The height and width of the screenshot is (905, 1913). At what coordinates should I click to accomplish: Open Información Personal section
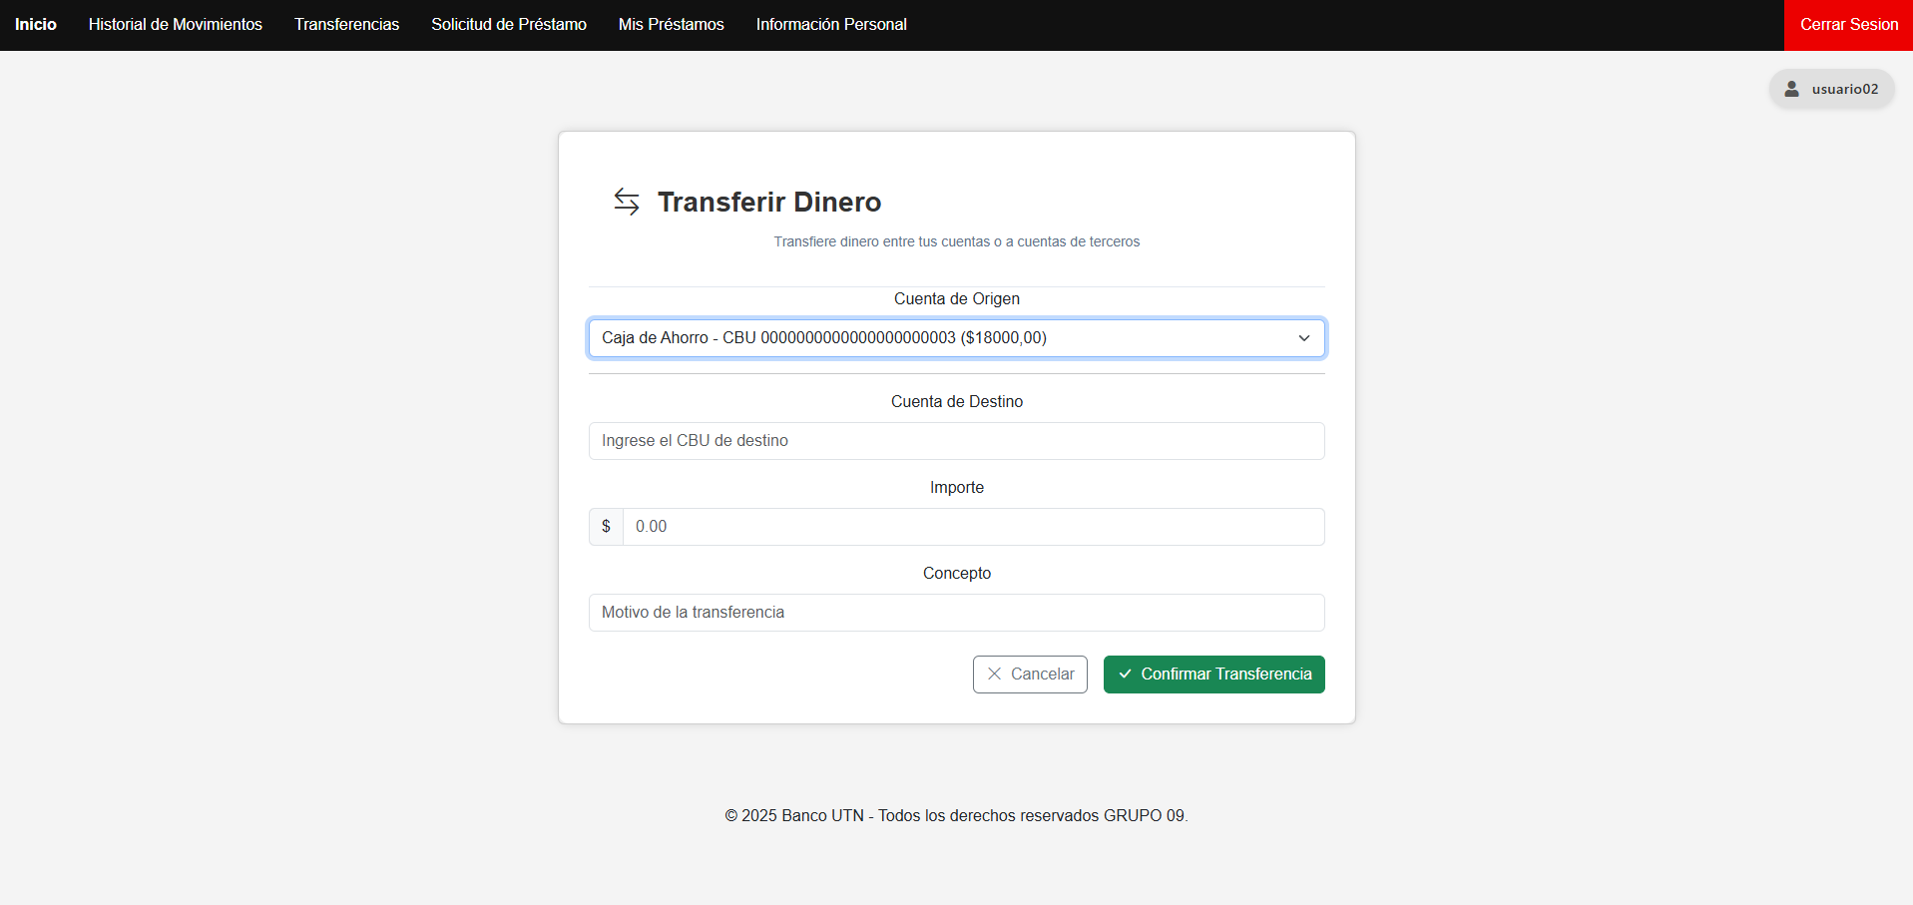point(831,24)
